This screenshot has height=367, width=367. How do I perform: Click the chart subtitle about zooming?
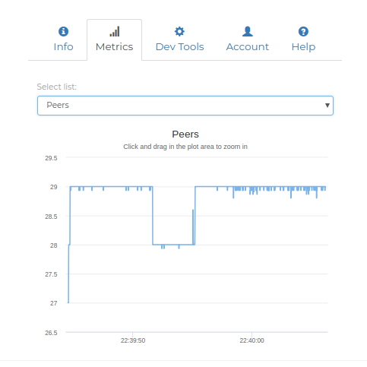[185, 147]
